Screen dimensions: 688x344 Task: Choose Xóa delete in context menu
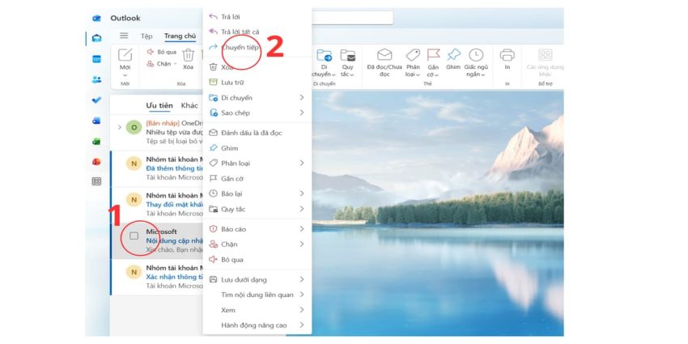coord(257,67)
